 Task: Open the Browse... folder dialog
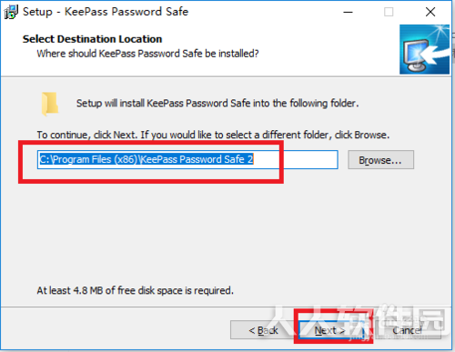(380, 160)
